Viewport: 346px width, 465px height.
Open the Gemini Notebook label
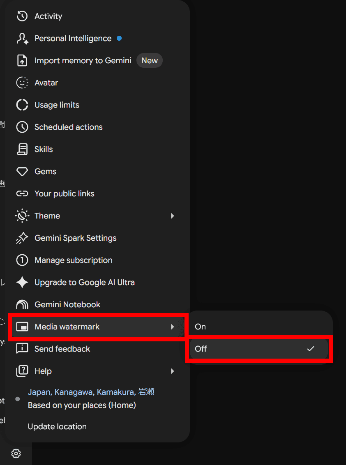click(67, 304)
